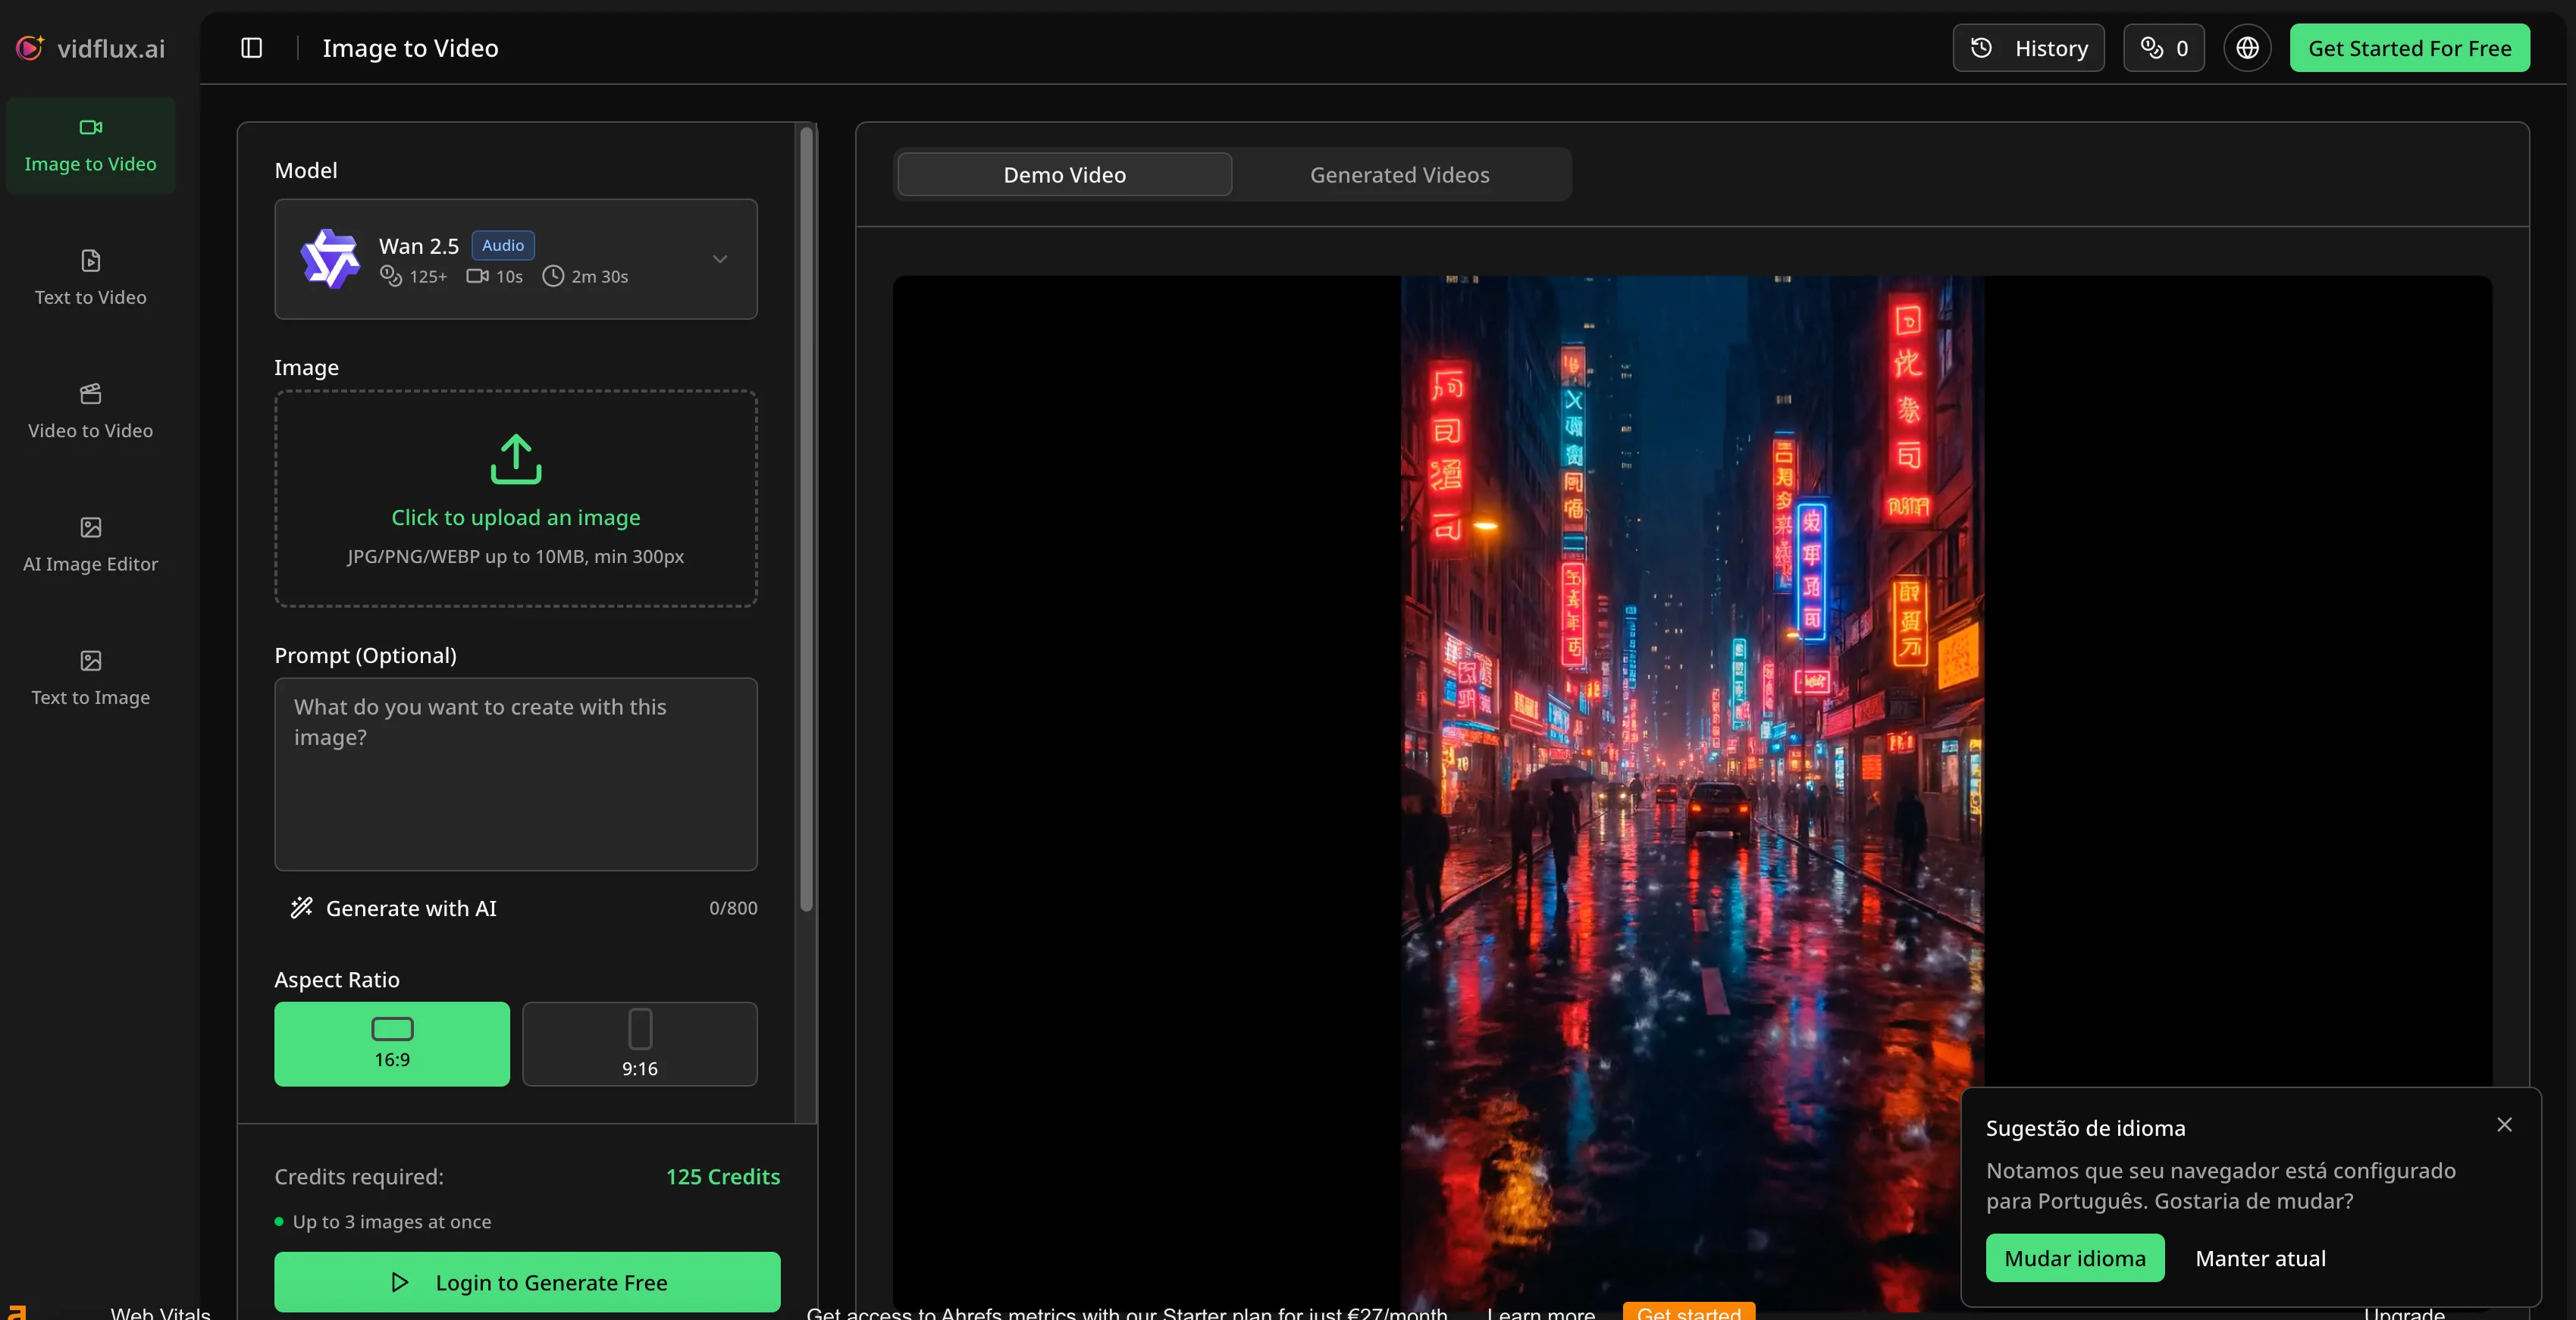This screenshot has height=1320, width=2576.
Task: Click the settings panel scrollbar
Action: pyautogui.click(x=806, y=520)
